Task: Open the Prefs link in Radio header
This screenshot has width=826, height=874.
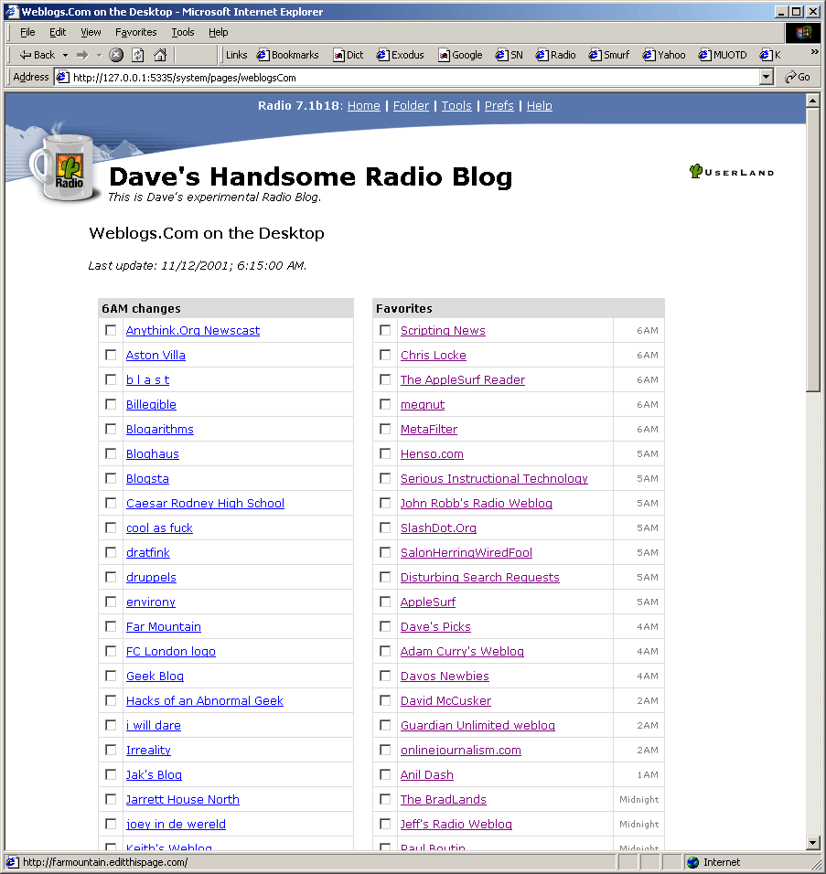Action: click(x=499, y=106)
